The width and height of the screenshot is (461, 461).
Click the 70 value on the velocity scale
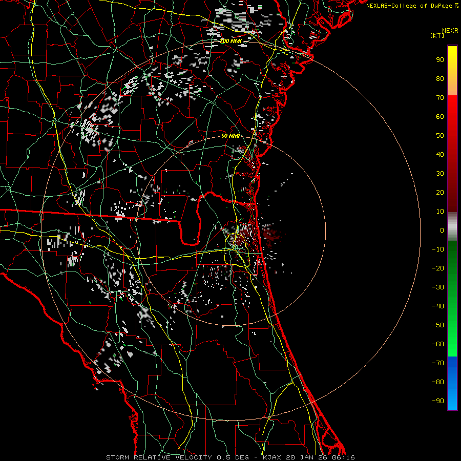click(x=440, y=98)
